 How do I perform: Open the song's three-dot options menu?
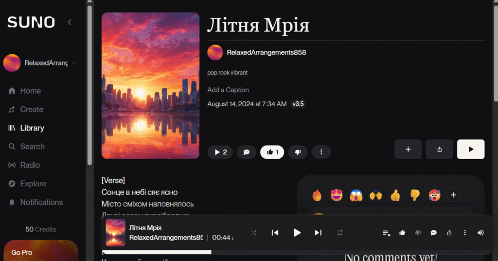pyautogui.click(x=321, y=152)
